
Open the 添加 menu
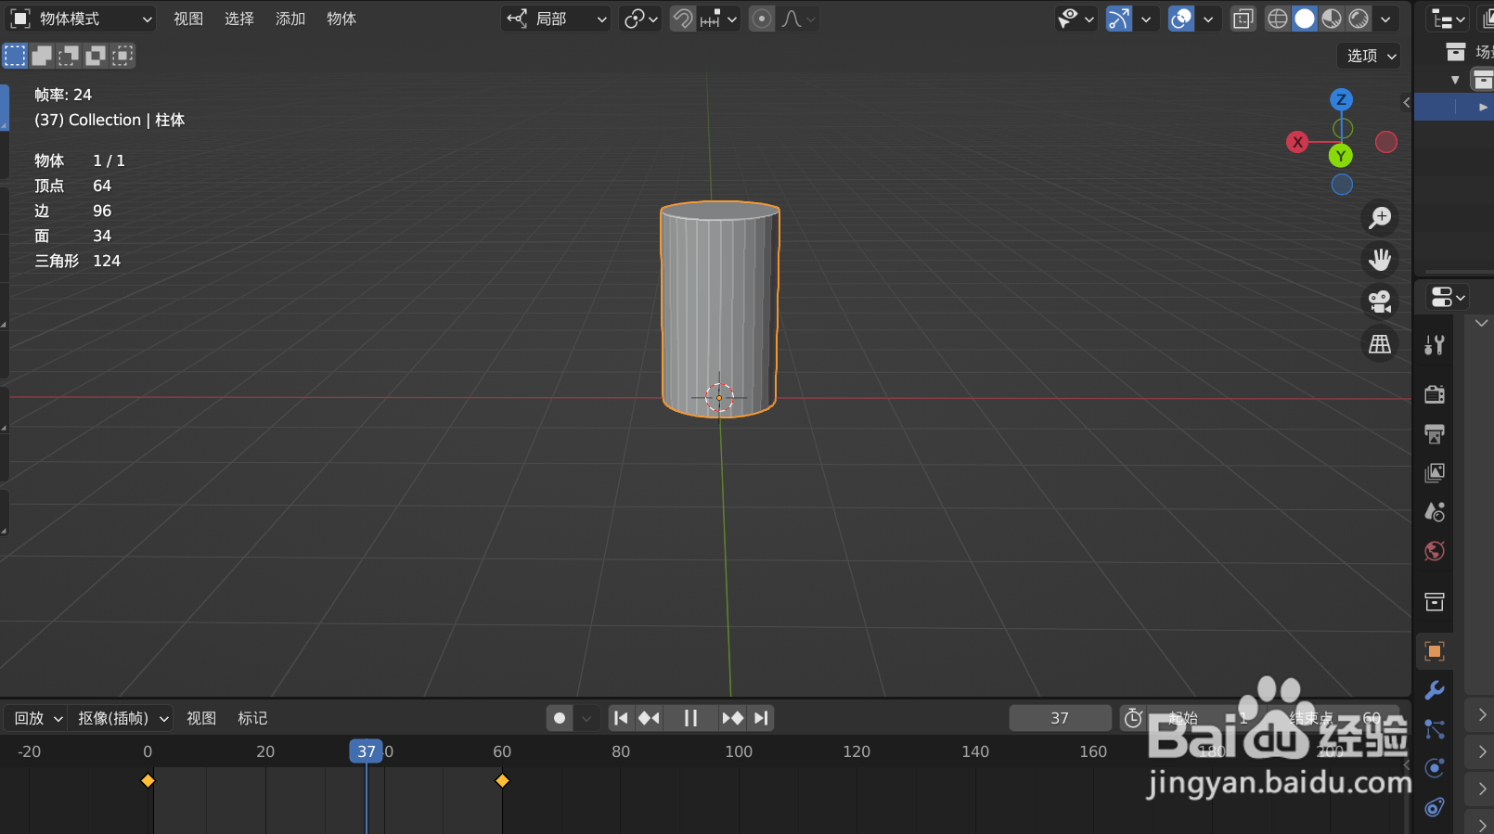point(290,19)
